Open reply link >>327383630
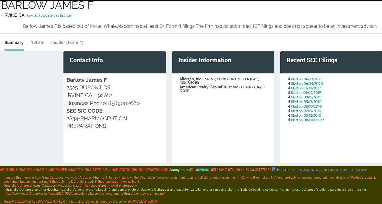This screenshot has height=204, width=382. pos(324,170)
